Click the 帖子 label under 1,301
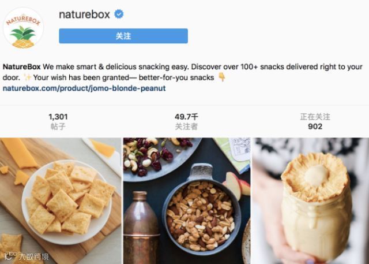This screenshot has height=264, width=369. coord(58,127)
